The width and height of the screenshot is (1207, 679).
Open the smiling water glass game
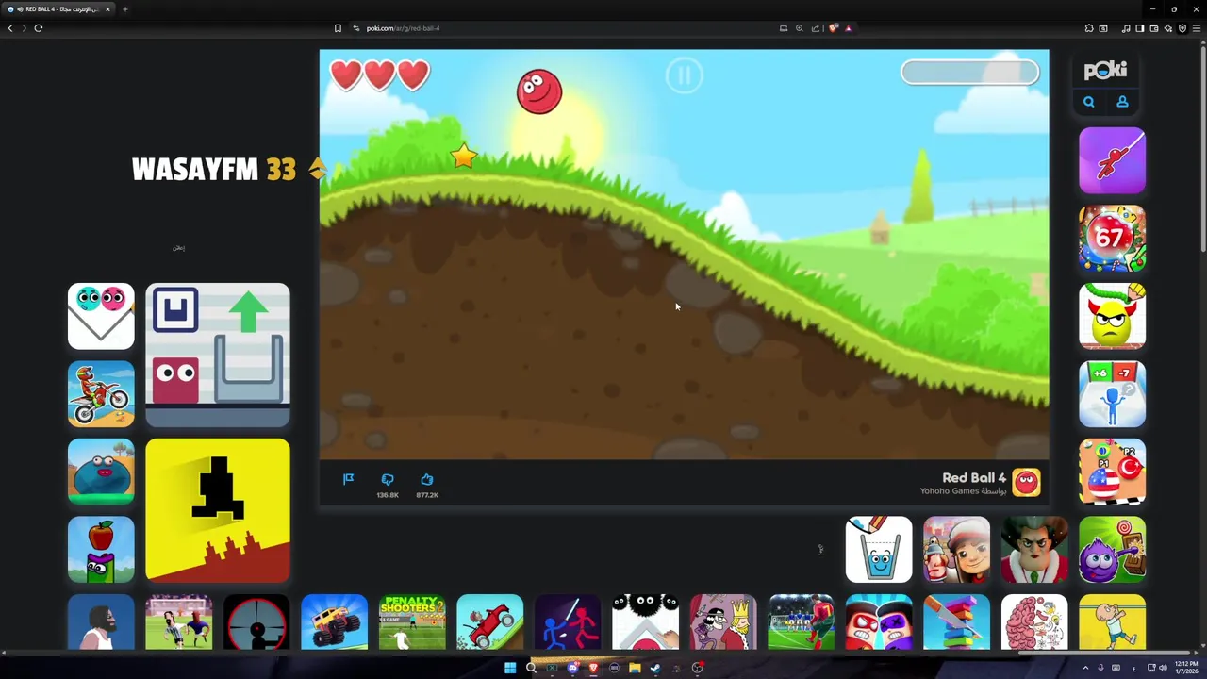tap(879, 550)
